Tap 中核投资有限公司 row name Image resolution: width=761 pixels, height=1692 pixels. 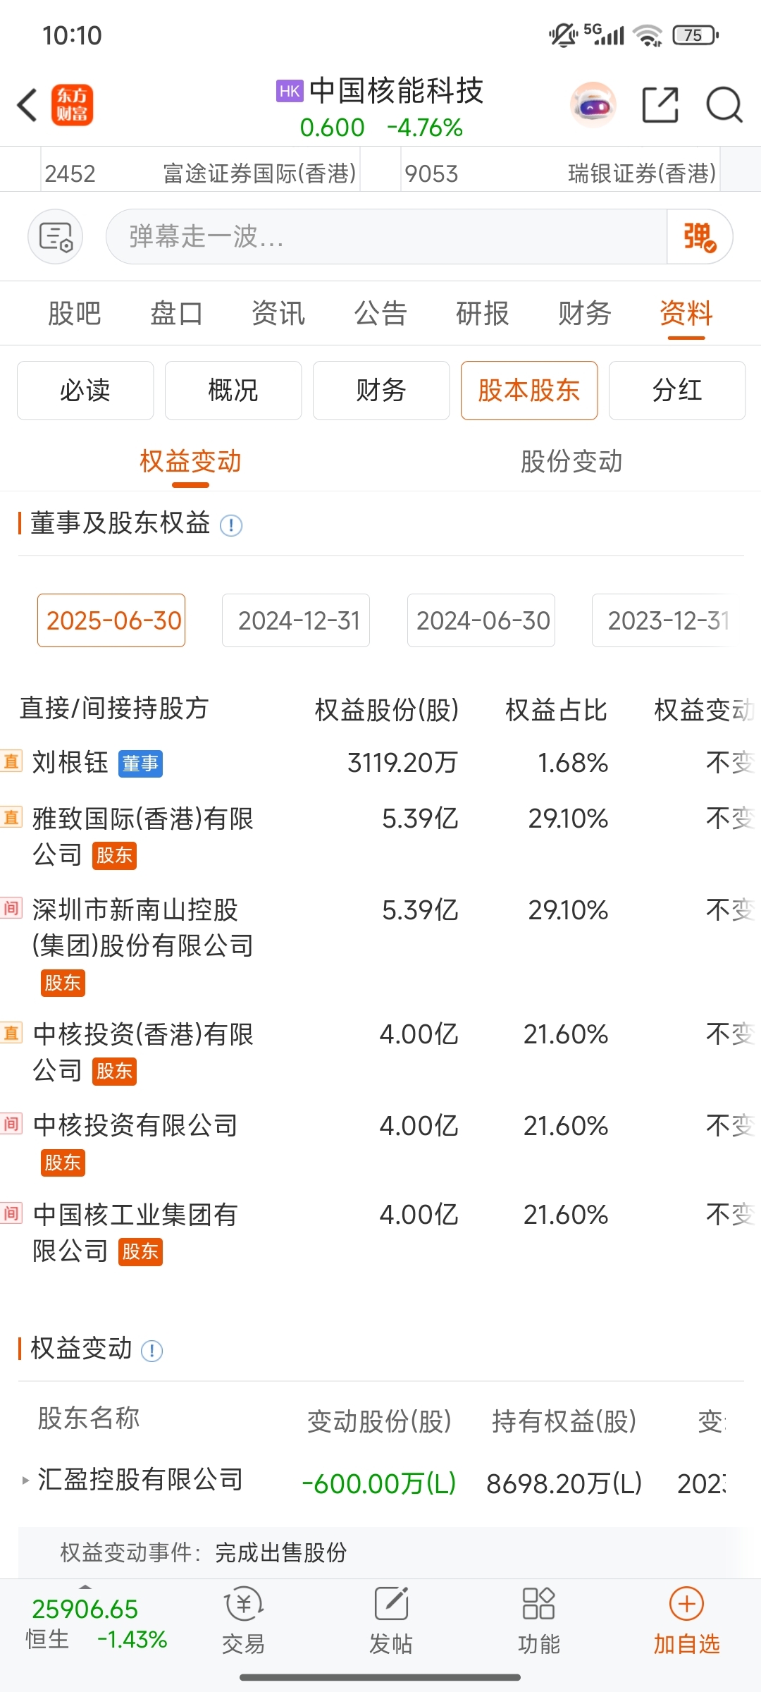pos(135,1125)
